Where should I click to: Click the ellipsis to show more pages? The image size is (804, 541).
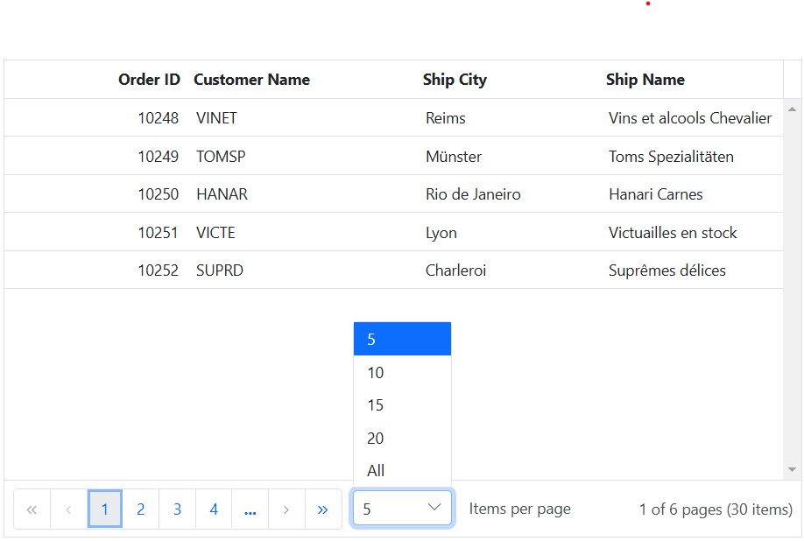click(x=250, y=509)
